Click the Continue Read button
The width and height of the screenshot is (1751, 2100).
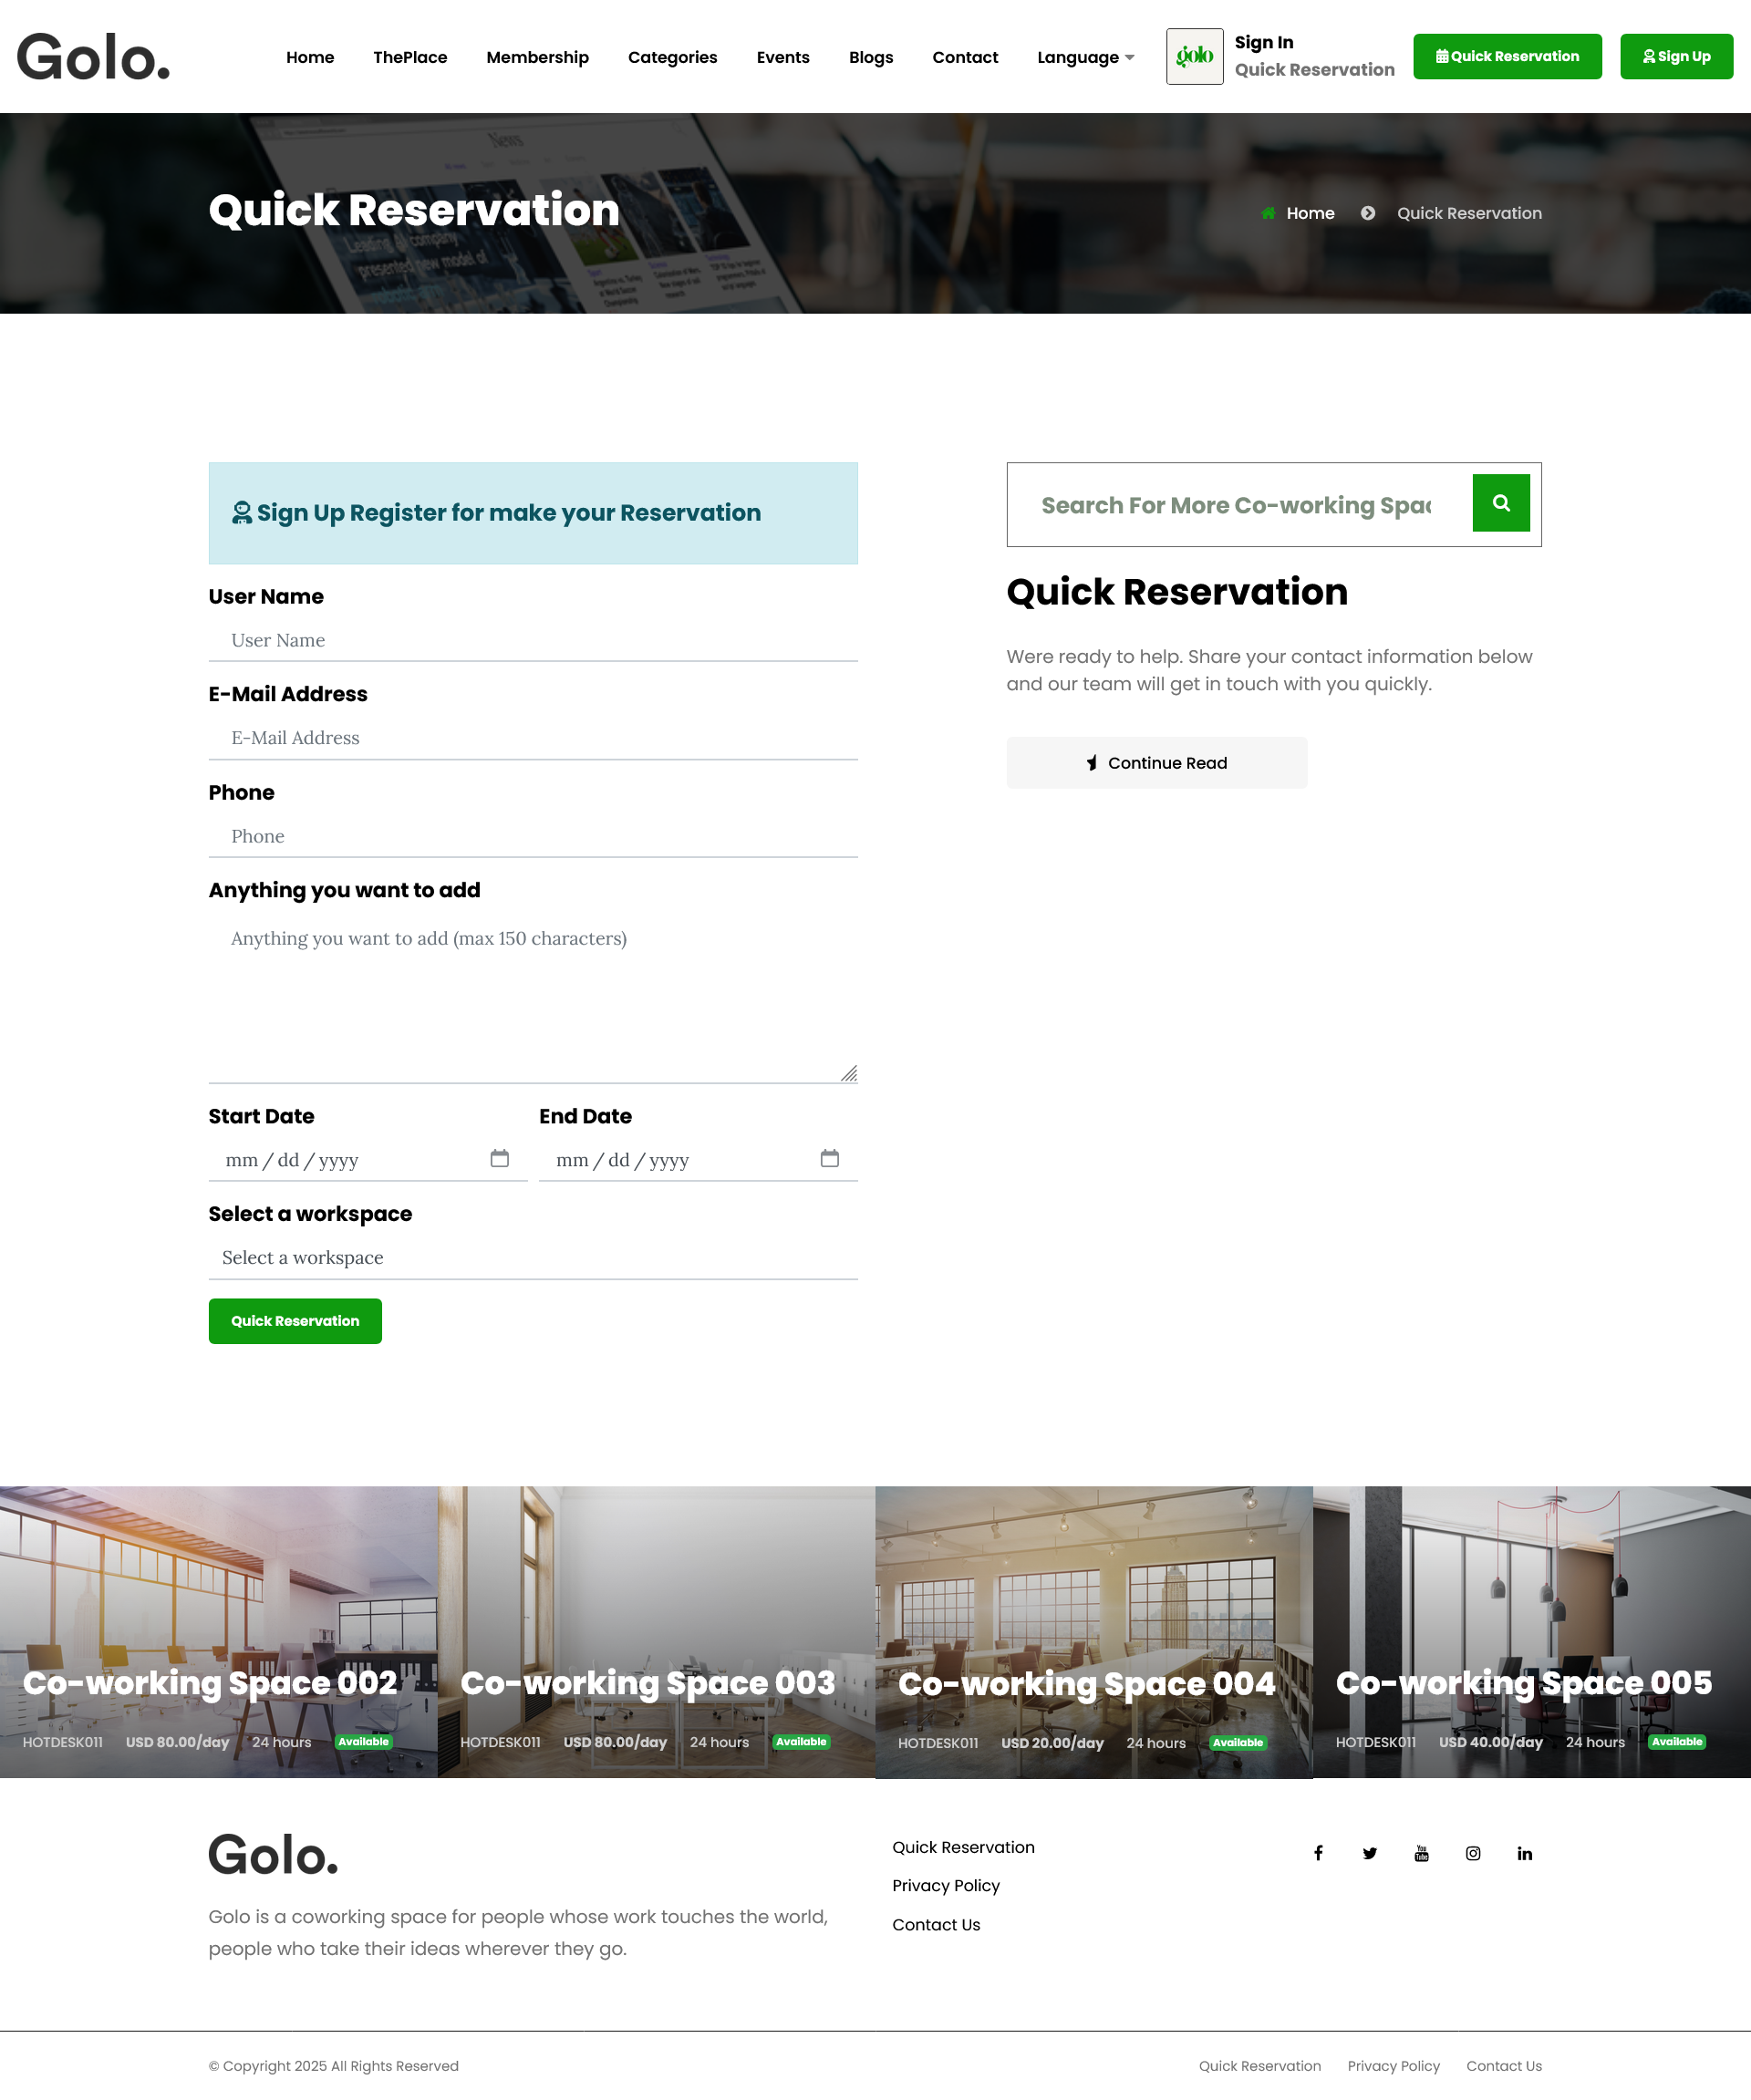click(x=1156, y=762)
